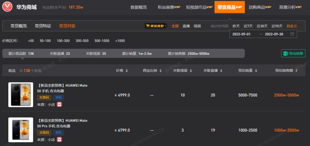
Task: Open the 短视频作品 VIP tab
Action: point(199,7)
